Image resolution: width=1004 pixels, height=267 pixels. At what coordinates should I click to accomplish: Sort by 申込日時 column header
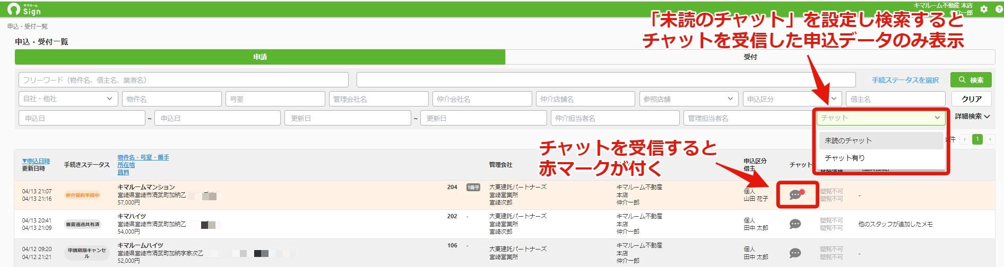(36, 161)
